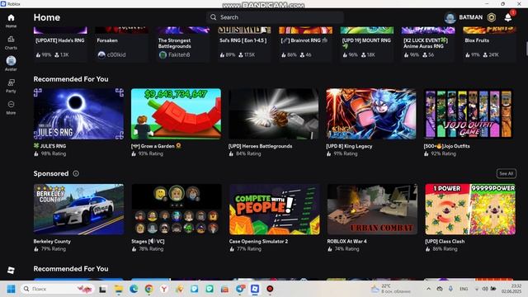Click the search input field
Screen dimensions: 528x297
point(275,17)
